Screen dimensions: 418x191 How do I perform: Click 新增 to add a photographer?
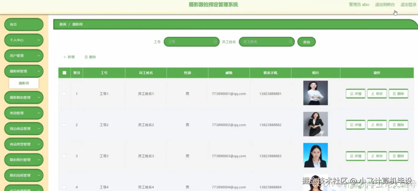(69, 57)
